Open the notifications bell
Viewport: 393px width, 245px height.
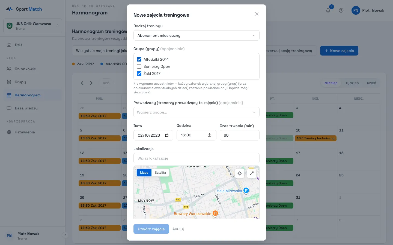click(x=328, y=10)
